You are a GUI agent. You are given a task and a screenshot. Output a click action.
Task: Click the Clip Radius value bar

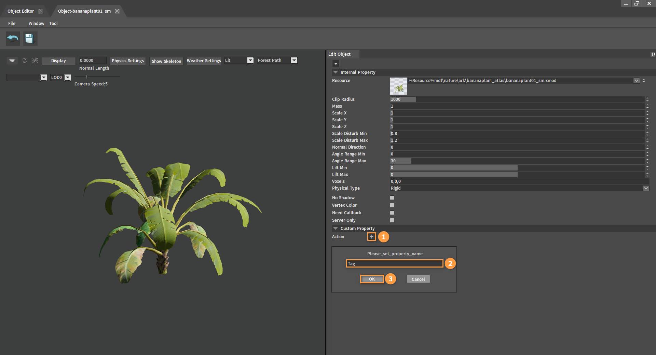[517, 99]
